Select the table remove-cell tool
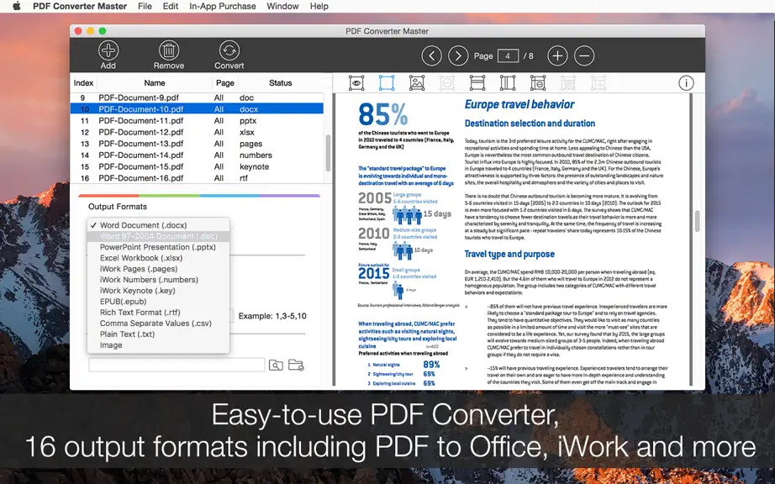This screenshot has height=484, width=775. tap(538, 83)
